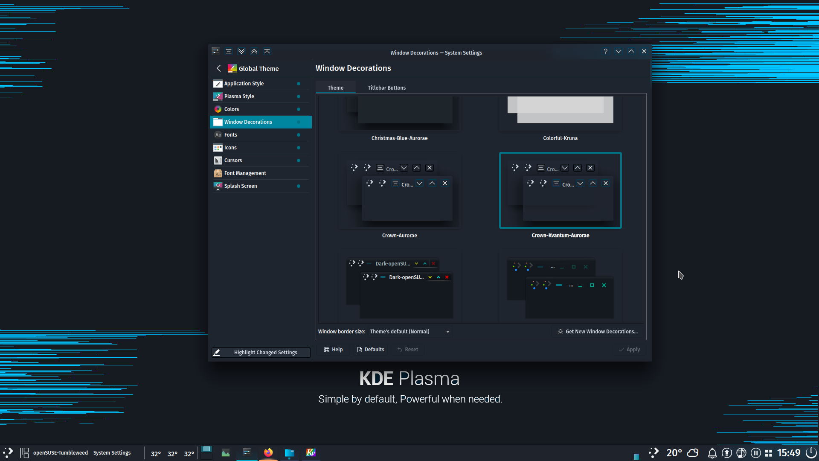The image size is (819, 461).
Task: Select the teal-buttoned decoration thumbnail bottom right
Action: 560,287
